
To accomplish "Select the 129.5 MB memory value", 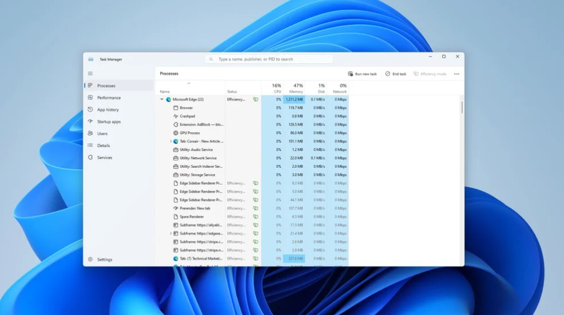I will [296, 125].
